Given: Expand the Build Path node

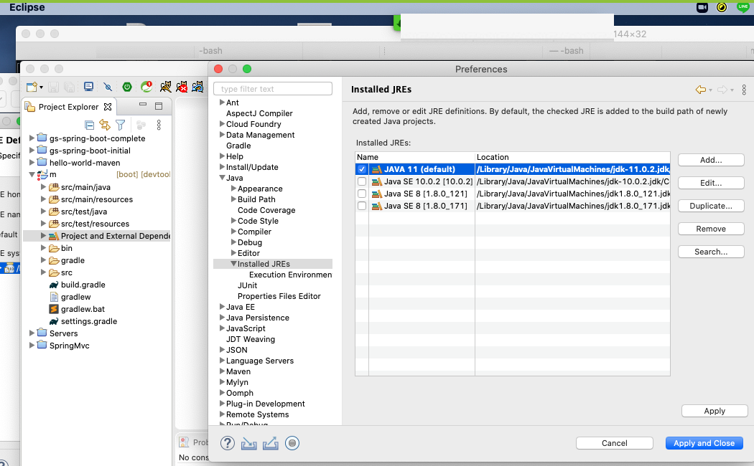Looking at the screenshot, I should tap(233, 199).
